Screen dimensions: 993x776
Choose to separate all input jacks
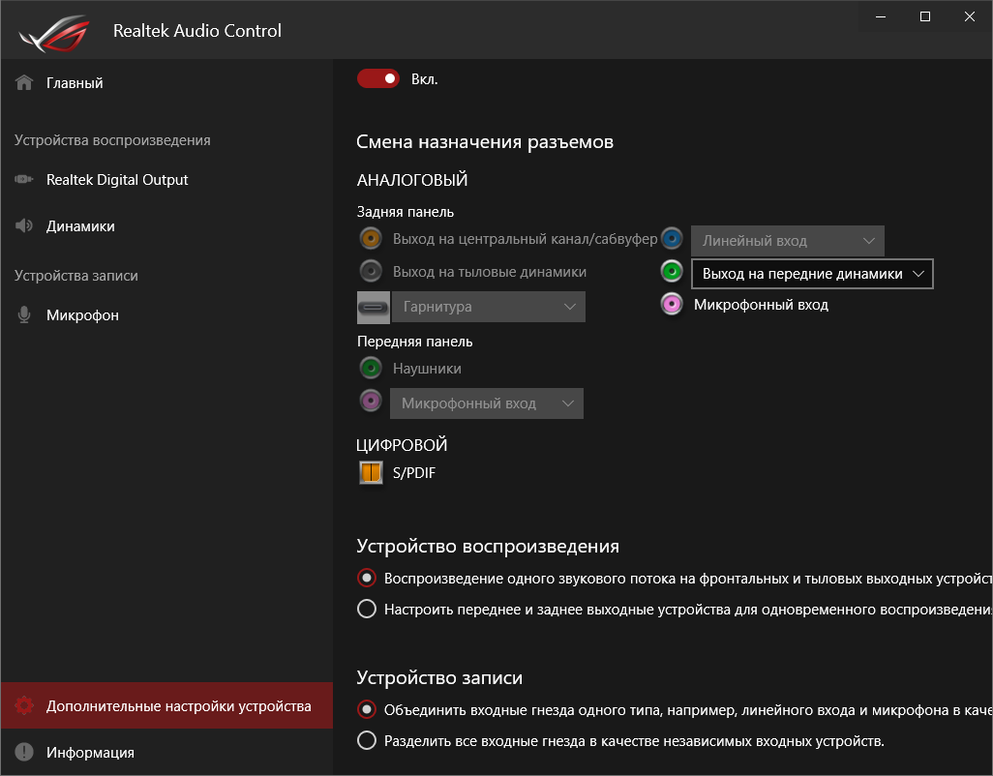(x=367, y=741)
